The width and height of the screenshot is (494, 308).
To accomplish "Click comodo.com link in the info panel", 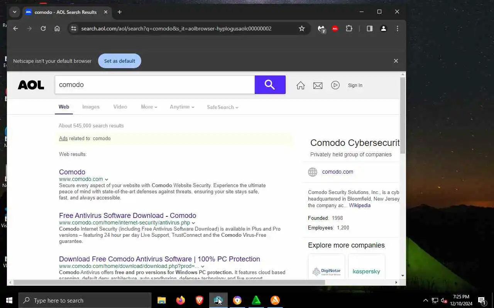I will (x=338, y=172).
